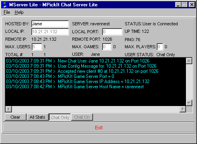Click the 'TOTAL #:' label
The width and height of the screenshot is (197, 144).
[14, 55]
